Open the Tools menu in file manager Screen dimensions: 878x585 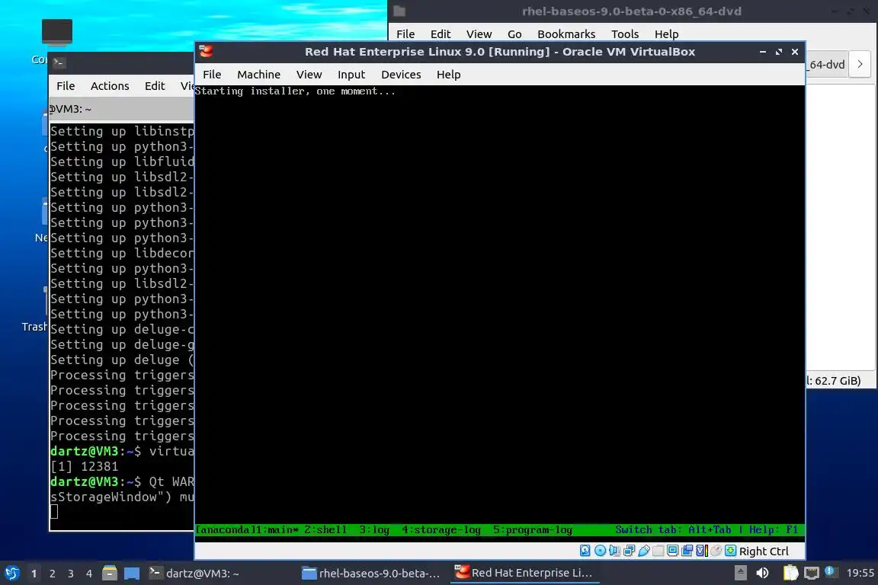point(625,34)
